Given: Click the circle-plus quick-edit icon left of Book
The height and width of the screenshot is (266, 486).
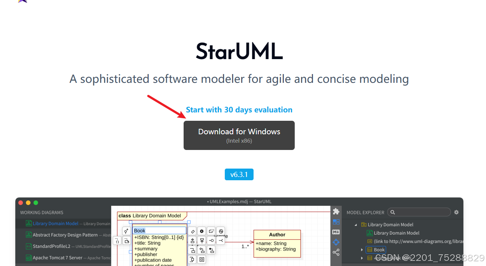Looking at the screenshot, I should click(x=126, y=231).
